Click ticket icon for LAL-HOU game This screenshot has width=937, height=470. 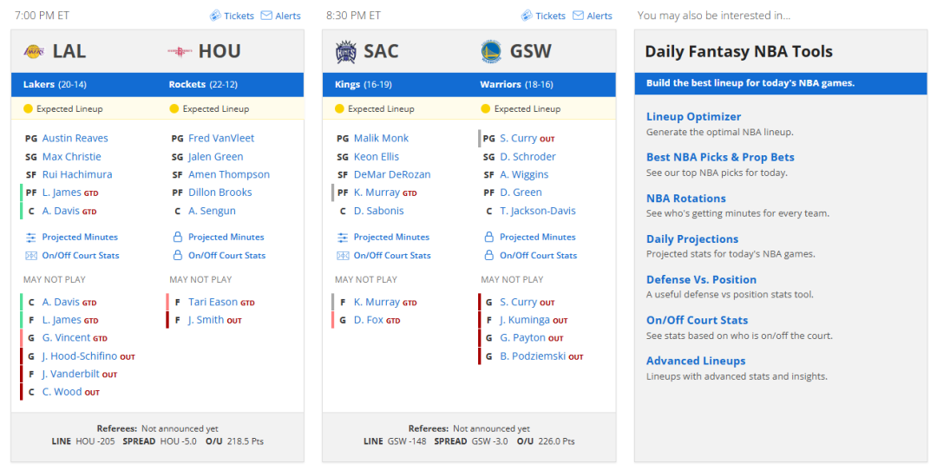pyautogui.click(x=215, y=16)
